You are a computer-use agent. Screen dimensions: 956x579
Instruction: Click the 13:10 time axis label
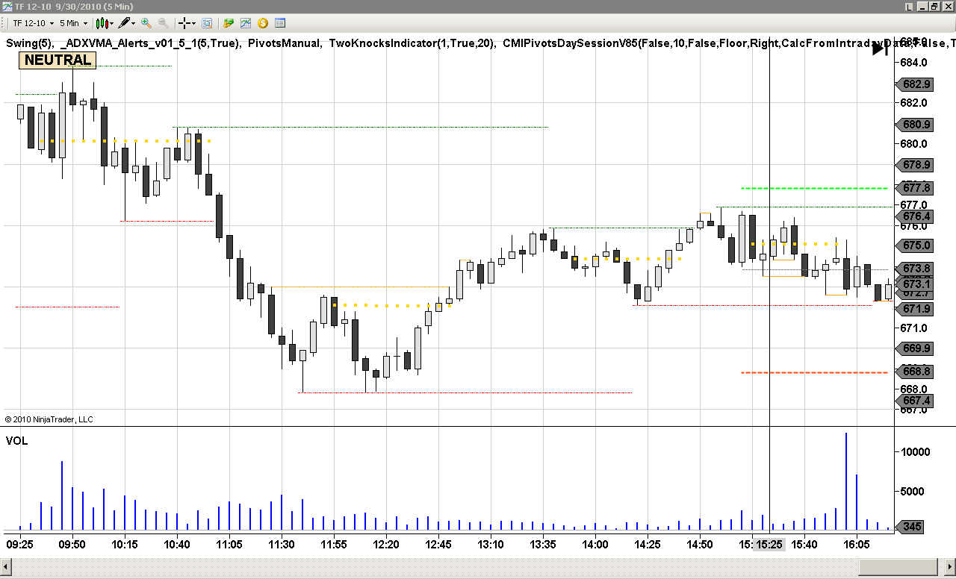490,545
